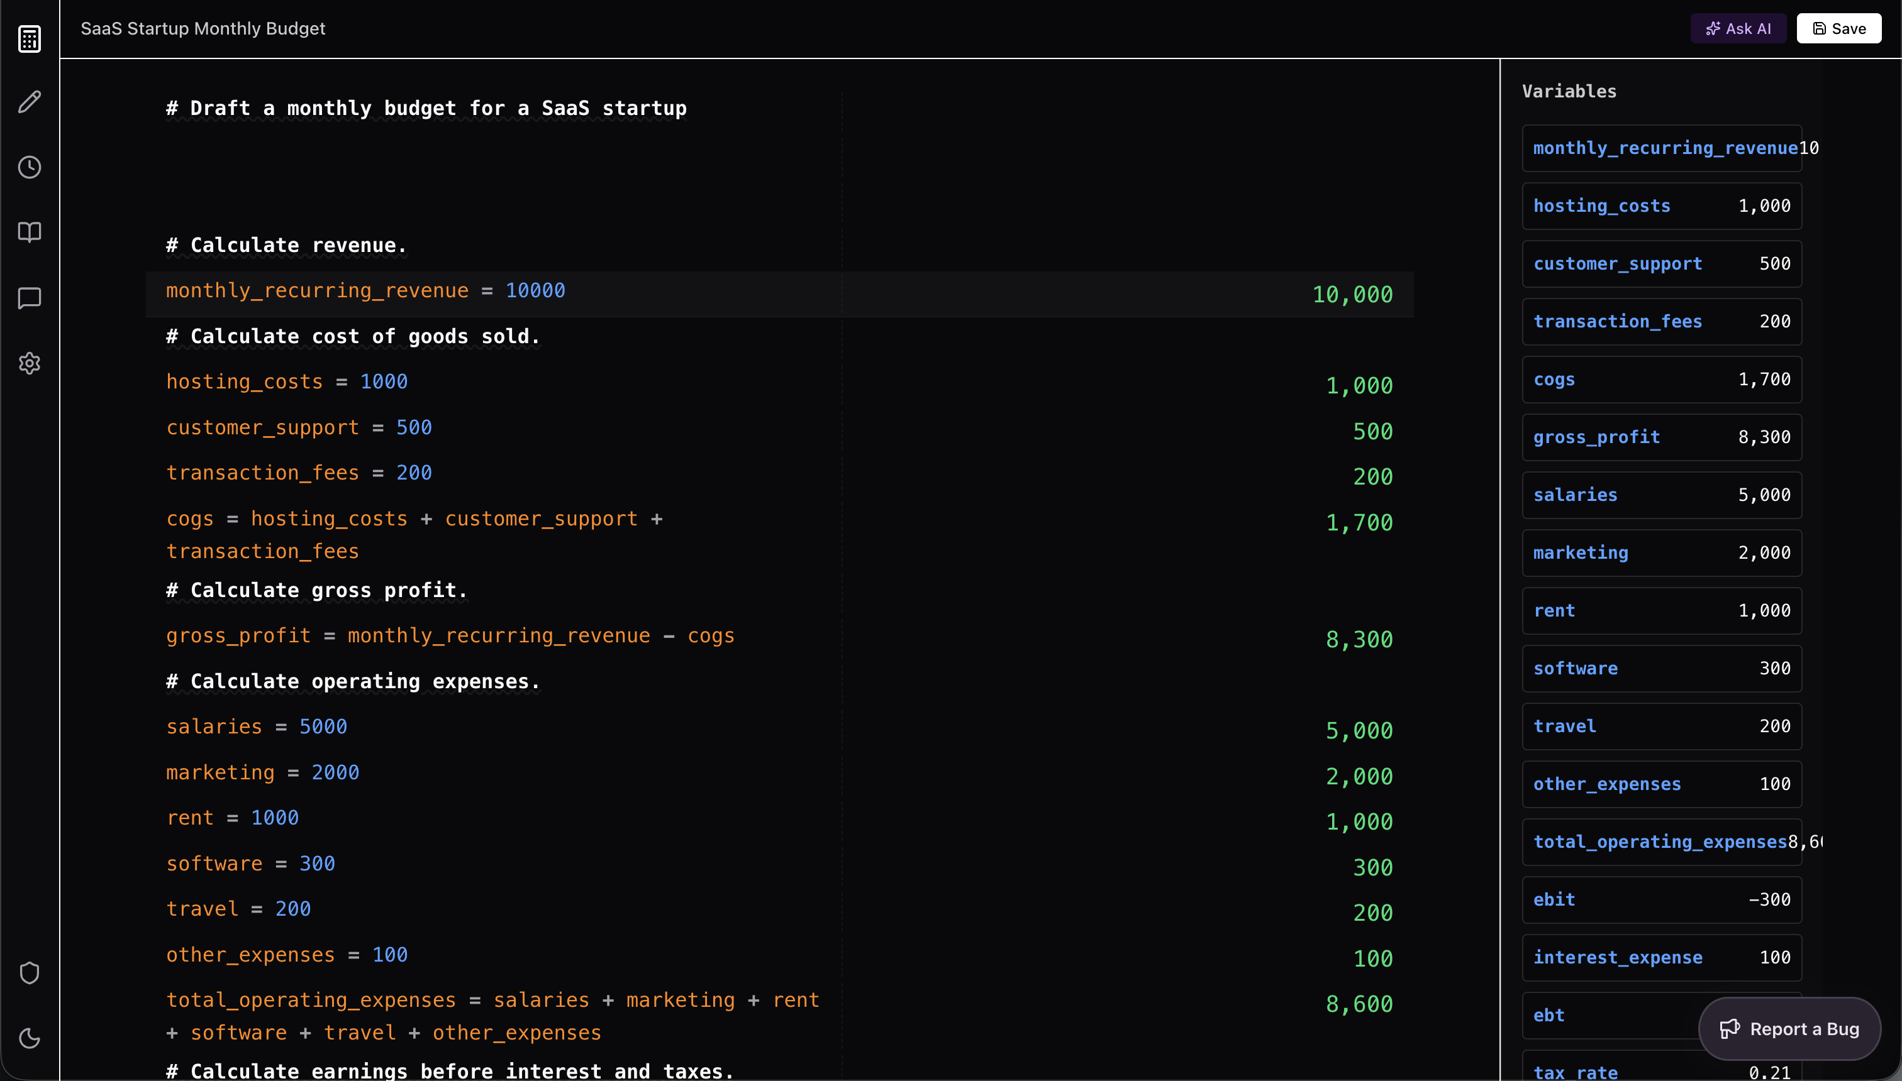Open the settings gear icon
The width and height of the screenshot is (1902, 1081).
click(x=30, y=363)
